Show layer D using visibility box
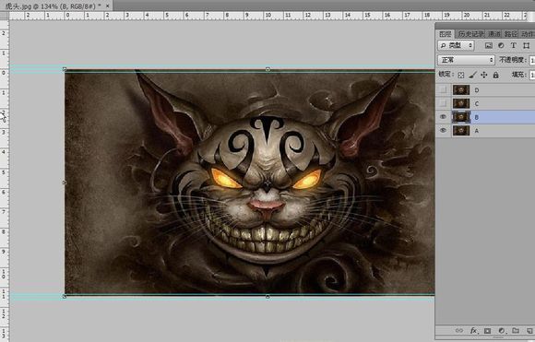The image size is (535, 342). (x=443, y=90)
